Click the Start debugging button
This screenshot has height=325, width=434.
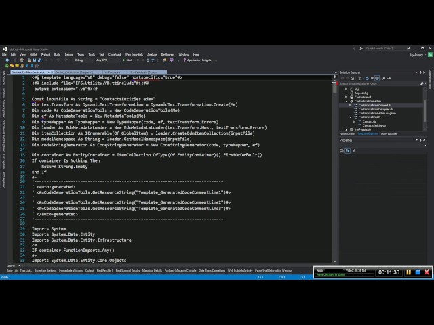pos(127,60)
